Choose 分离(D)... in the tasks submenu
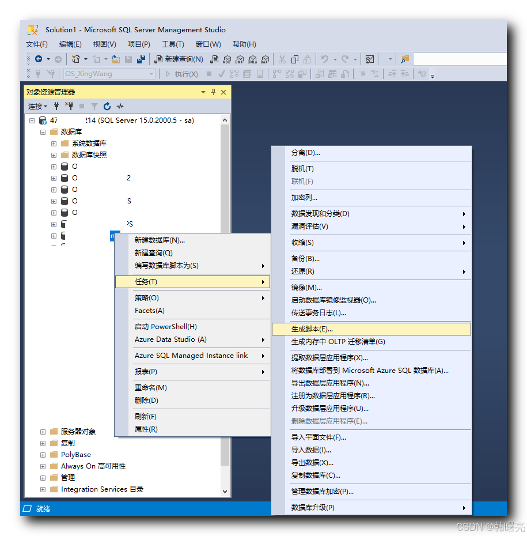The height and width of the screenshot is (536, 527). click(371, 153)
